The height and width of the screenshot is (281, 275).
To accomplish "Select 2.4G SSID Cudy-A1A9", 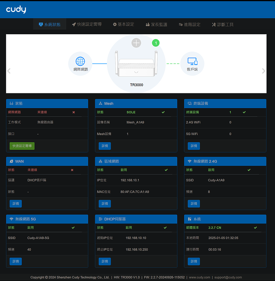I will tap(216, 180).
